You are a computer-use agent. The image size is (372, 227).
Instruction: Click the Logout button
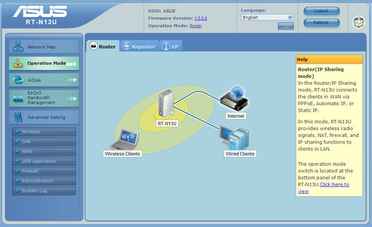[322, 11]
